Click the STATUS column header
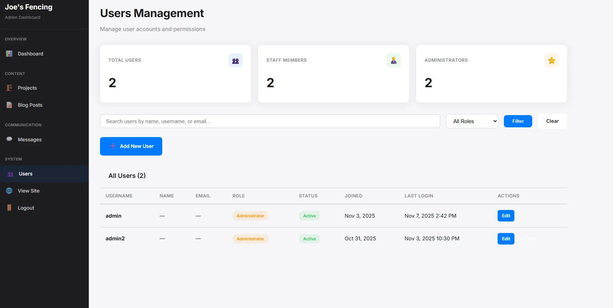The width and height of the screenshot is (613, 308). (308, 196)
